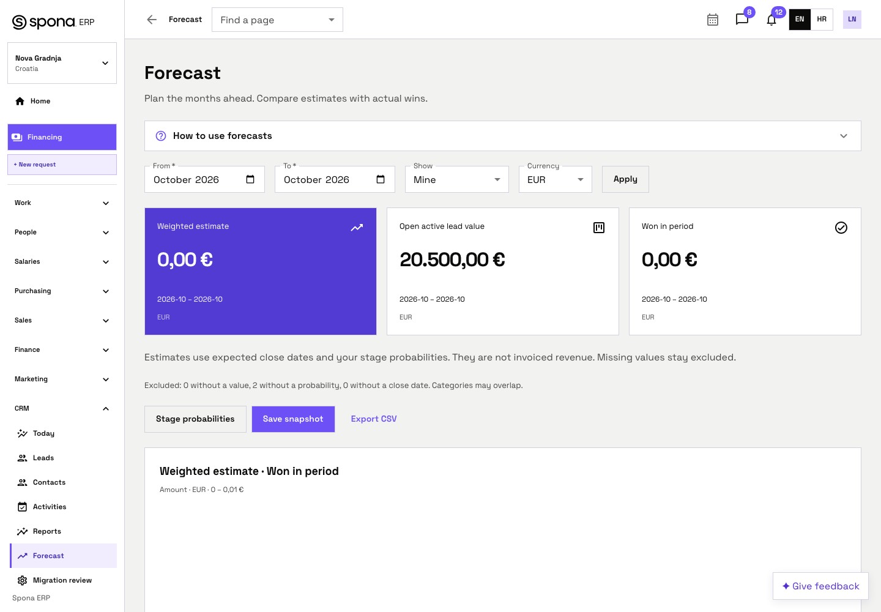Open the Nova Gradnja company selector

pos(62,63)
